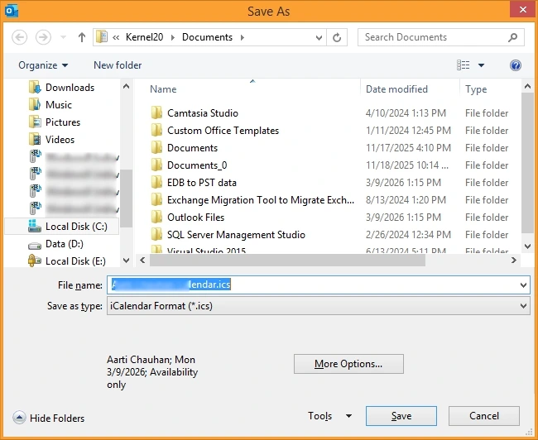This screenshot has height=440, width=538.
Task: Select the Music folder in sidebar
Action: pyautogui.click(x=58, y=105)
